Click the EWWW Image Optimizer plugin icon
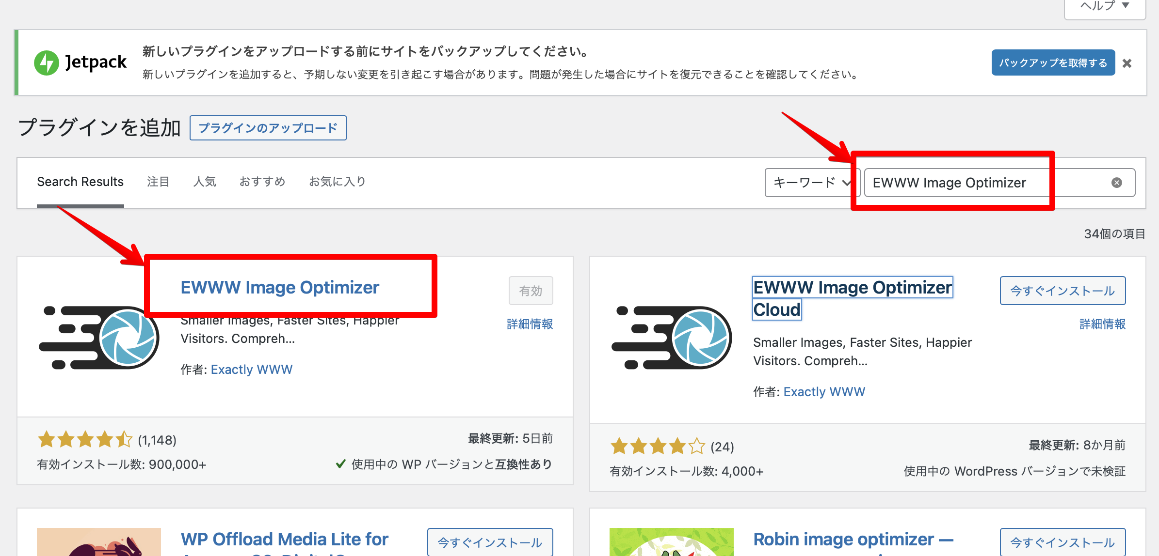This screenshot has height=556, width=1159. pos(99,338)
